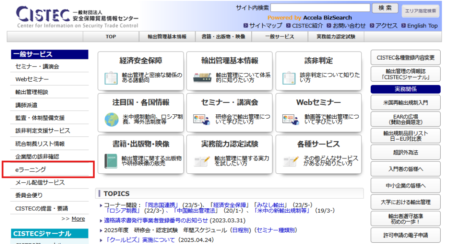453x244 pixels.
Task: Click the pencil note icon under 実務能力認定試験
Action: (x=202, y=161)
